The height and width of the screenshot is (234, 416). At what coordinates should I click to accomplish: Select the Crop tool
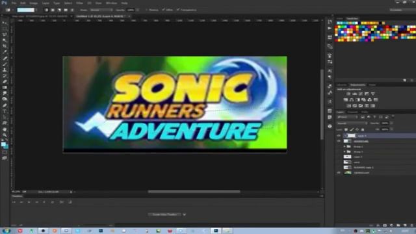click(5, 46)
